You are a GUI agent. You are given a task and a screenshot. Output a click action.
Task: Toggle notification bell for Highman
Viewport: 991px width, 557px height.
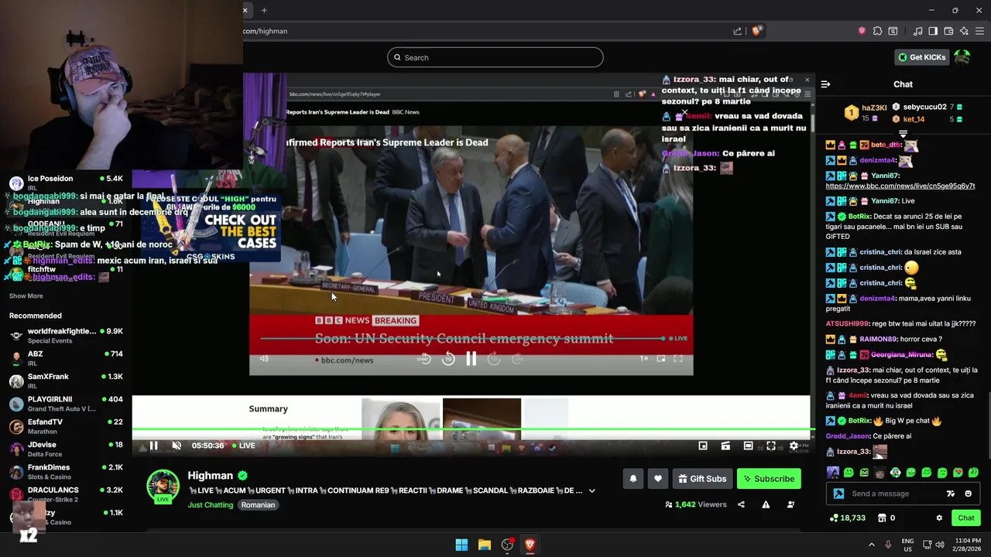[x=633, y=479]
